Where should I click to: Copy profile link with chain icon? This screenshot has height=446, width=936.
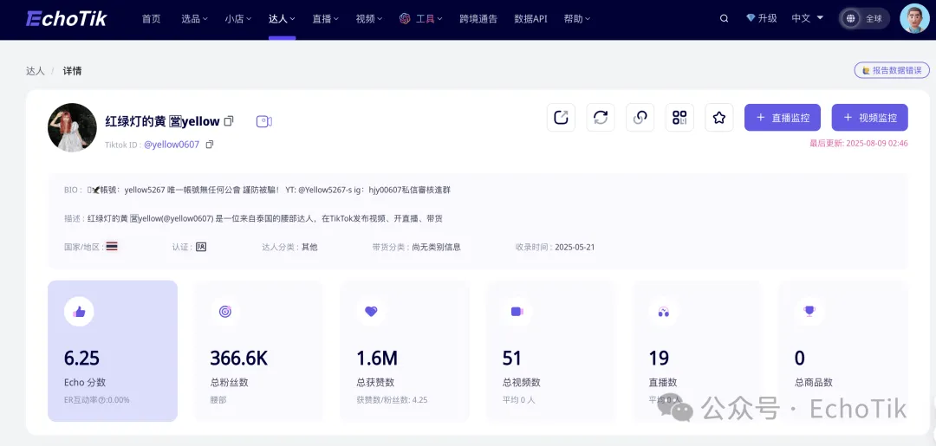pyautogui.click(x=640, y=117)
